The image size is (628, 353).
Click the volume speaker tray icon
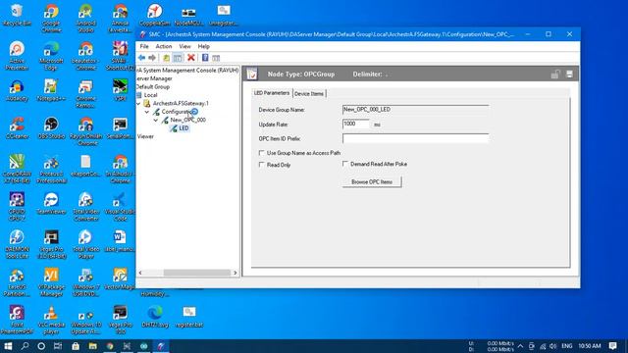tap(553, 346)
